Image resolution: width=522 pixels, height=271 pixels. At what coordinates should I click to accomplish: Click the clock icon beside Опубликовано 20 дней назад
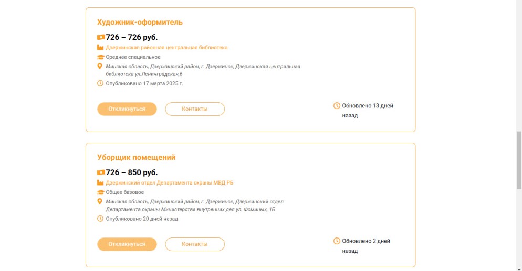[x=100, y=219]
